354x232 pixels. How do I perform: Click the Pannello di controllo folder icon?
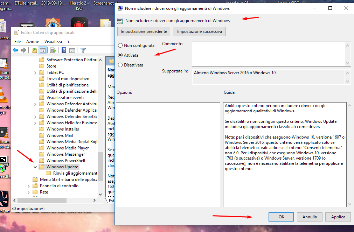click(35, 186)
